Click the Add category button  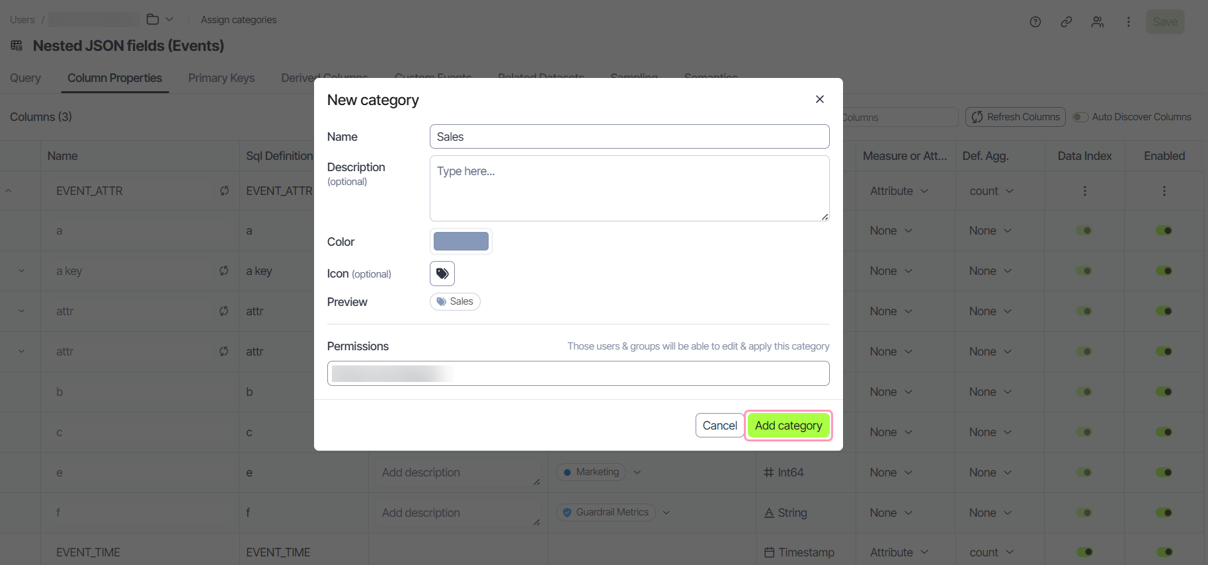[x=789, y=426]
